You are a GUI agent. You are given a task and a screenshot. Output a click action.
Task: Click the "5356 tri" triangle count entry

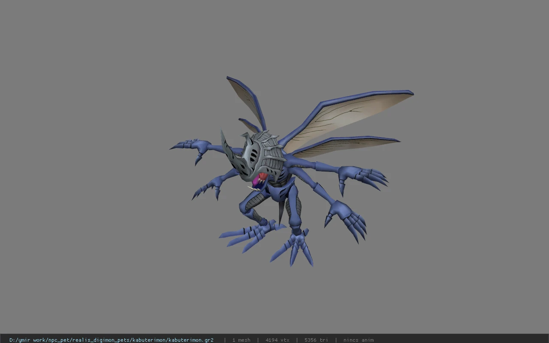[x=317, y=340]
